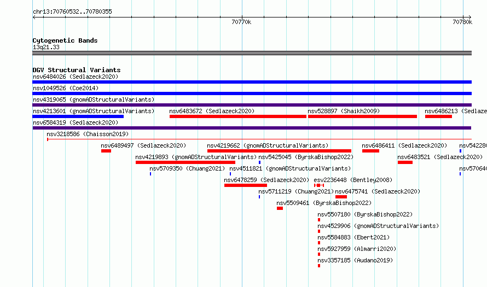Click the purple bar under nsv4319065
Image resolution: width=487 pixels, height=287 pixels.
[x=252, y=105]
